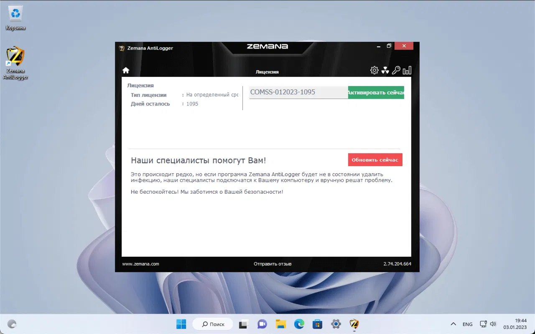Image resolution: width=535 pixels, height=334 pixels.
Task: Launch Chat from the taskbar
Action: (x=262, y=324)
